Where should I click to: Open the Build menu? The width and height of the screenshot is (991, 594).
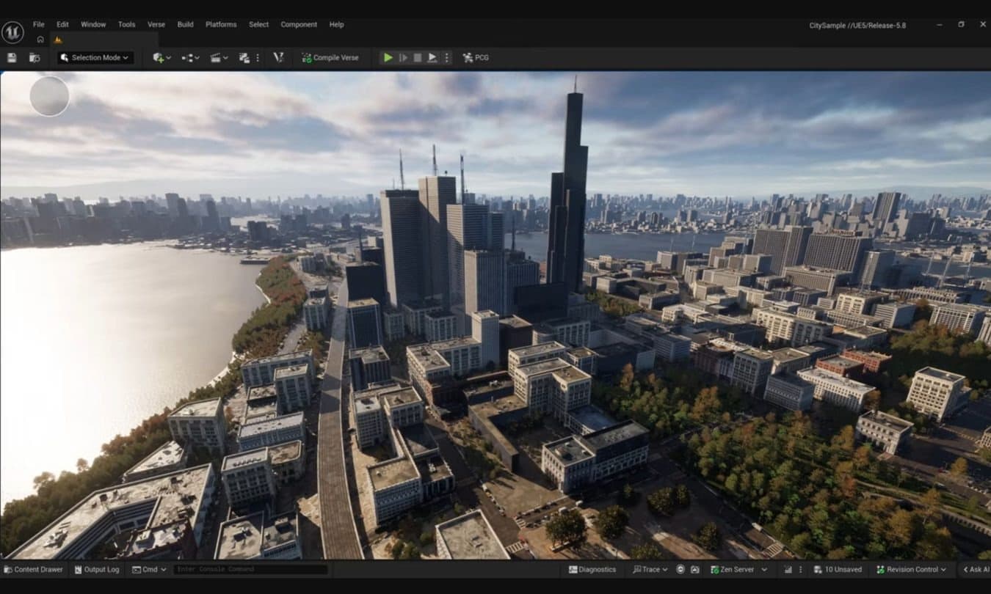tap(185, 24)
